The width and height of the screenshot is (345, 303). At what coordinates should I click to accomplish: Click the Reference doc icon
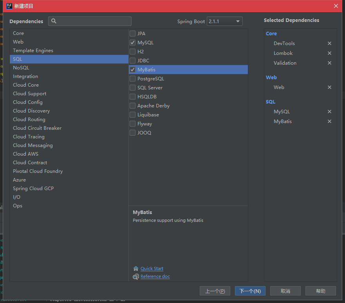(136, 276)
